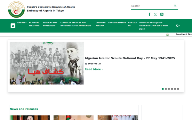Image resolution: width=192 pixels, height=120 pixels.
Task: Open the X (Twitter) social icon
Action: [155, 14]
